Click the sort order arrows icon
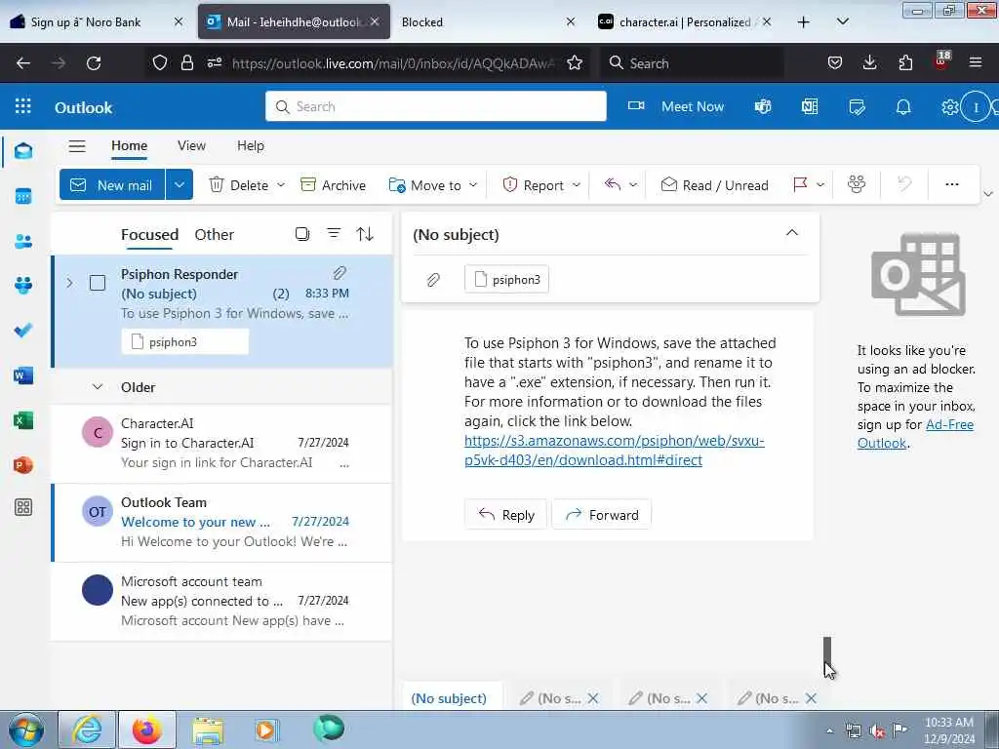999x749 pixels. point(365,234)
